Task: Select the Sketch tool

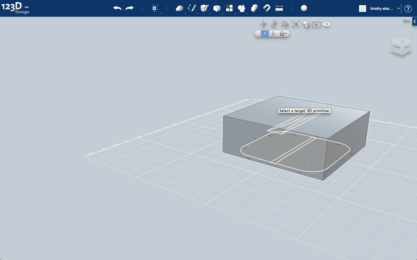Action: pyautogui.click(x=192, y=8)
